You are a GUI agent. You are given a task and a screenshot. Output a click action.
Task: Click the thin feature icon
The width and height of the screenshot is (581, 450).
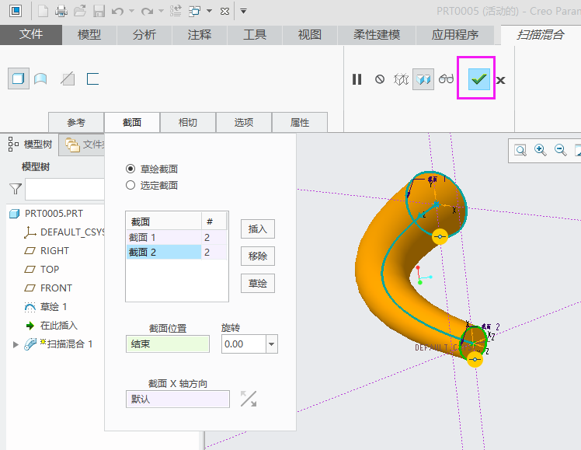coord(93,78)
